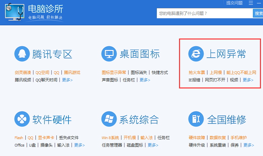Open the 快捷方式 topic link
This screenshot has width=263, height=156.
pos(160,73)
